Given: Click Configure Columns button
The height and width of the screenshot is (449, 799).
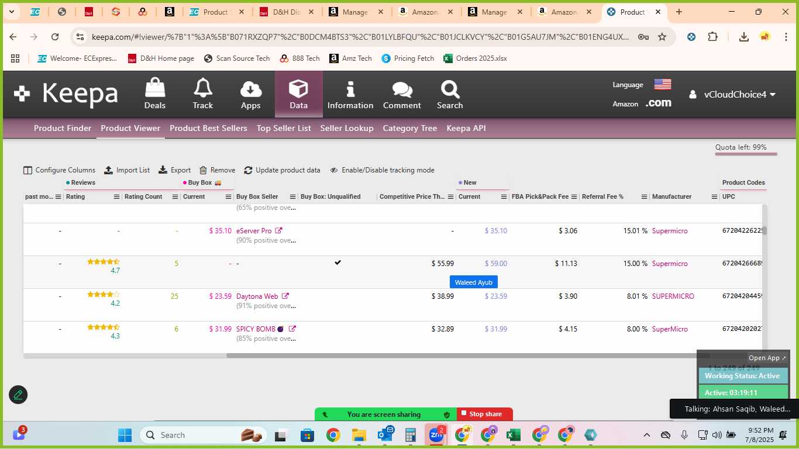Looking at the screenshot, I should [59, 170].
